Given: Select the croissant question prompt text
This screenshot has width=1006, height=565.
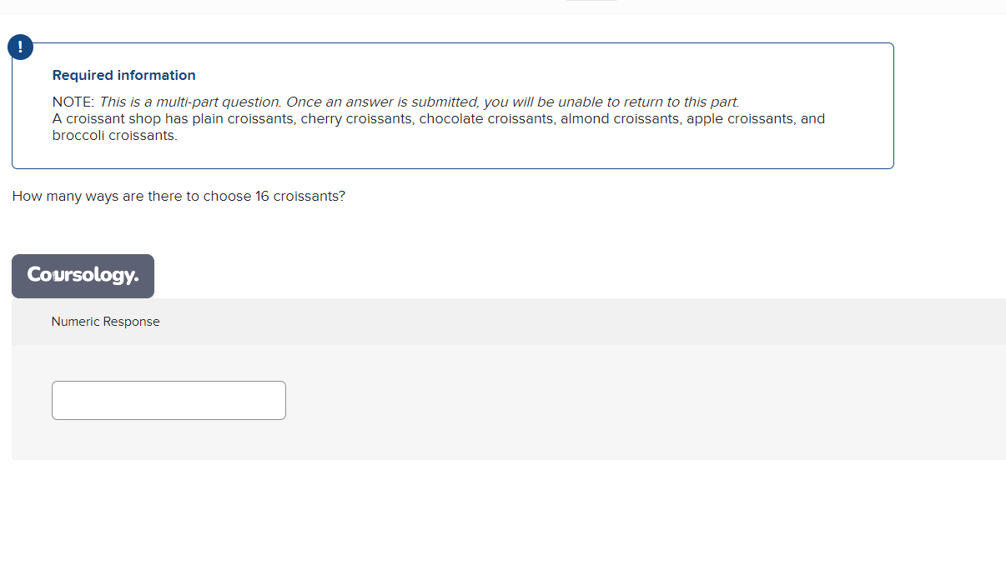Looking at the screenshot, I should pos(179,196).
